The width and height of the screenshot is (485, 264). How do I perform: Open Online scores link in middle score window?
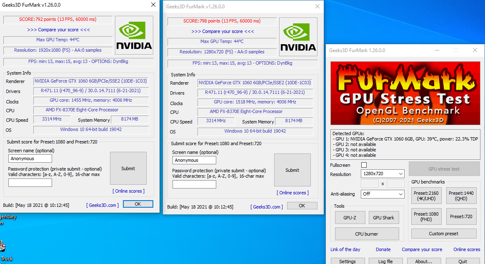(292, 193)
